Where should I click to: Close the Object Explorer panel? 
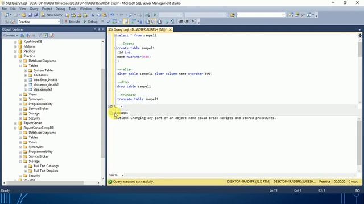[x=103, y=29]
